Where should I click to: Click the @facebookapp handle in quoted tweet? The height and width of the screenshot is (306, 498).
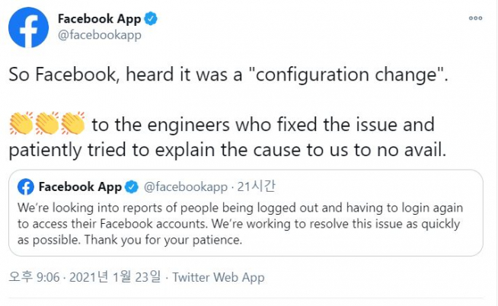pyautogui.click(x=185, y=186)
